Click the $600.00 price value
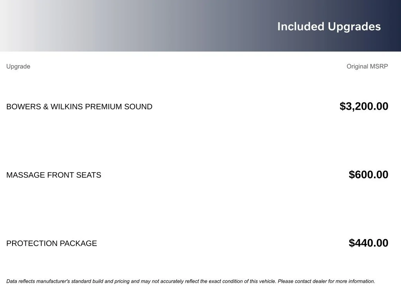 [368, 175]
